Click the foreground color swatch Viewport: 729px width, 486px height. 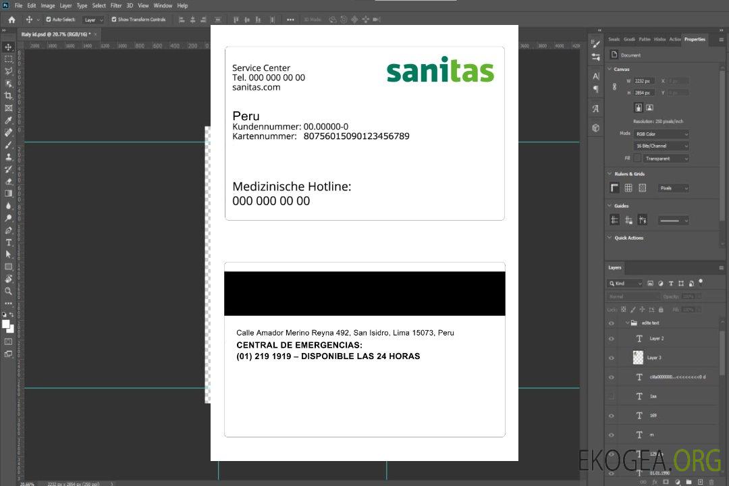(6, 324)
